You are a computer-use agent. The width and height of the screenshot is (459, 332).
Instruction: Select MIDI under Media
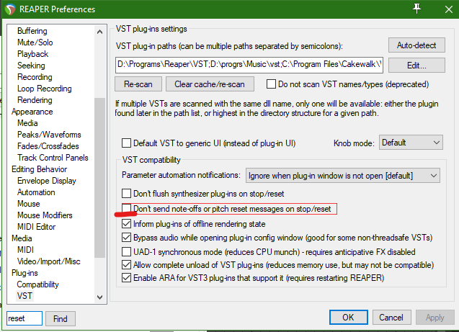point(25,250)
